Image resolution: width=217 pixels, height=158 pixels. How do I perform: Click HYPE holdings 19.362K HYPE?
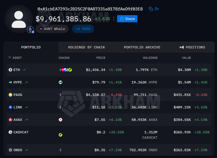[x=144, y=82]
